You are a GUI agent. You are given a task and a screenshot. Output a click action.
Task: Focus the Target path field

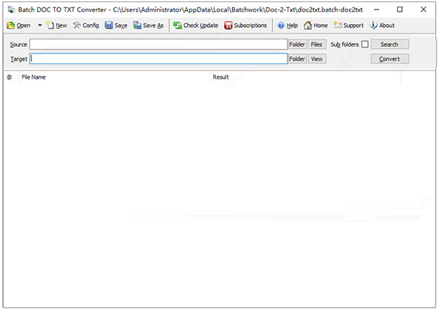coord(158,59)
